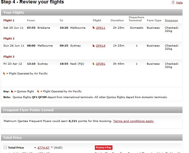Open flight QF391 details link
Screen dimensions: 189x153
100,64
